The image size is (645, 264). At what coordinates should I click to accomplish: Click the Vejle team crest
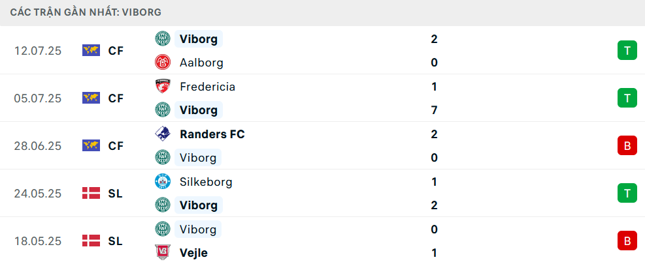click(x=163, y=253)
